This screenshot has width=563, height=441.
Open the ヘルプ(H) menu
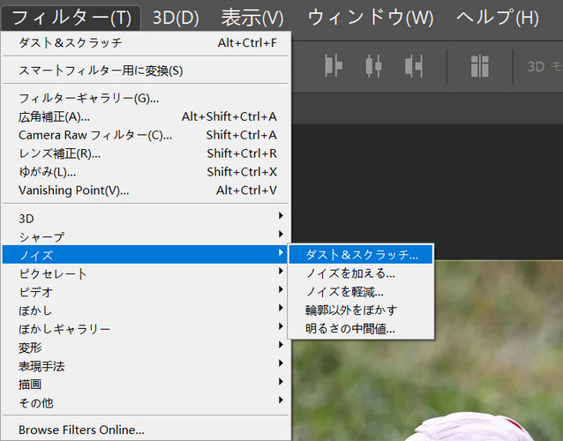coord(498,18)
